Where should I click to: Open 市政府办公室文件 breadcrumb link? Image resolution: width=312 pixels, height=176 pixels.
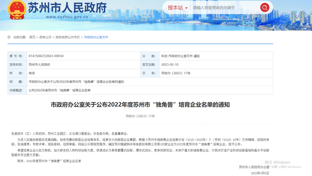click(x=96, y=37)
